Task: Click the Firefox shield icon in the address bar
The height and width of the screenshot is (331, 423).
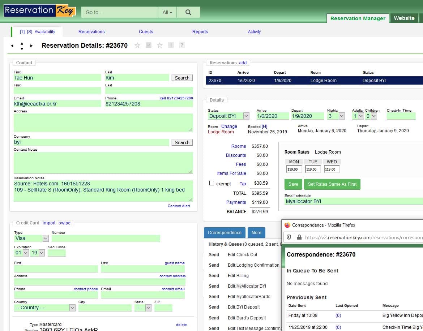Action: 289,237
